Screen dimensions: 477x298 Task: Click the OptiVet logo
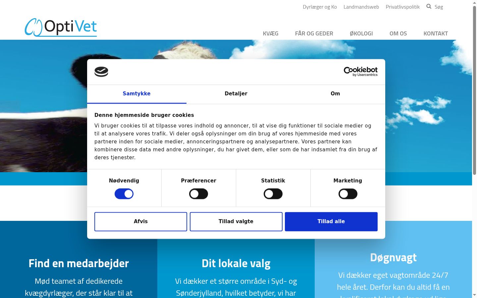click(61, 27)
